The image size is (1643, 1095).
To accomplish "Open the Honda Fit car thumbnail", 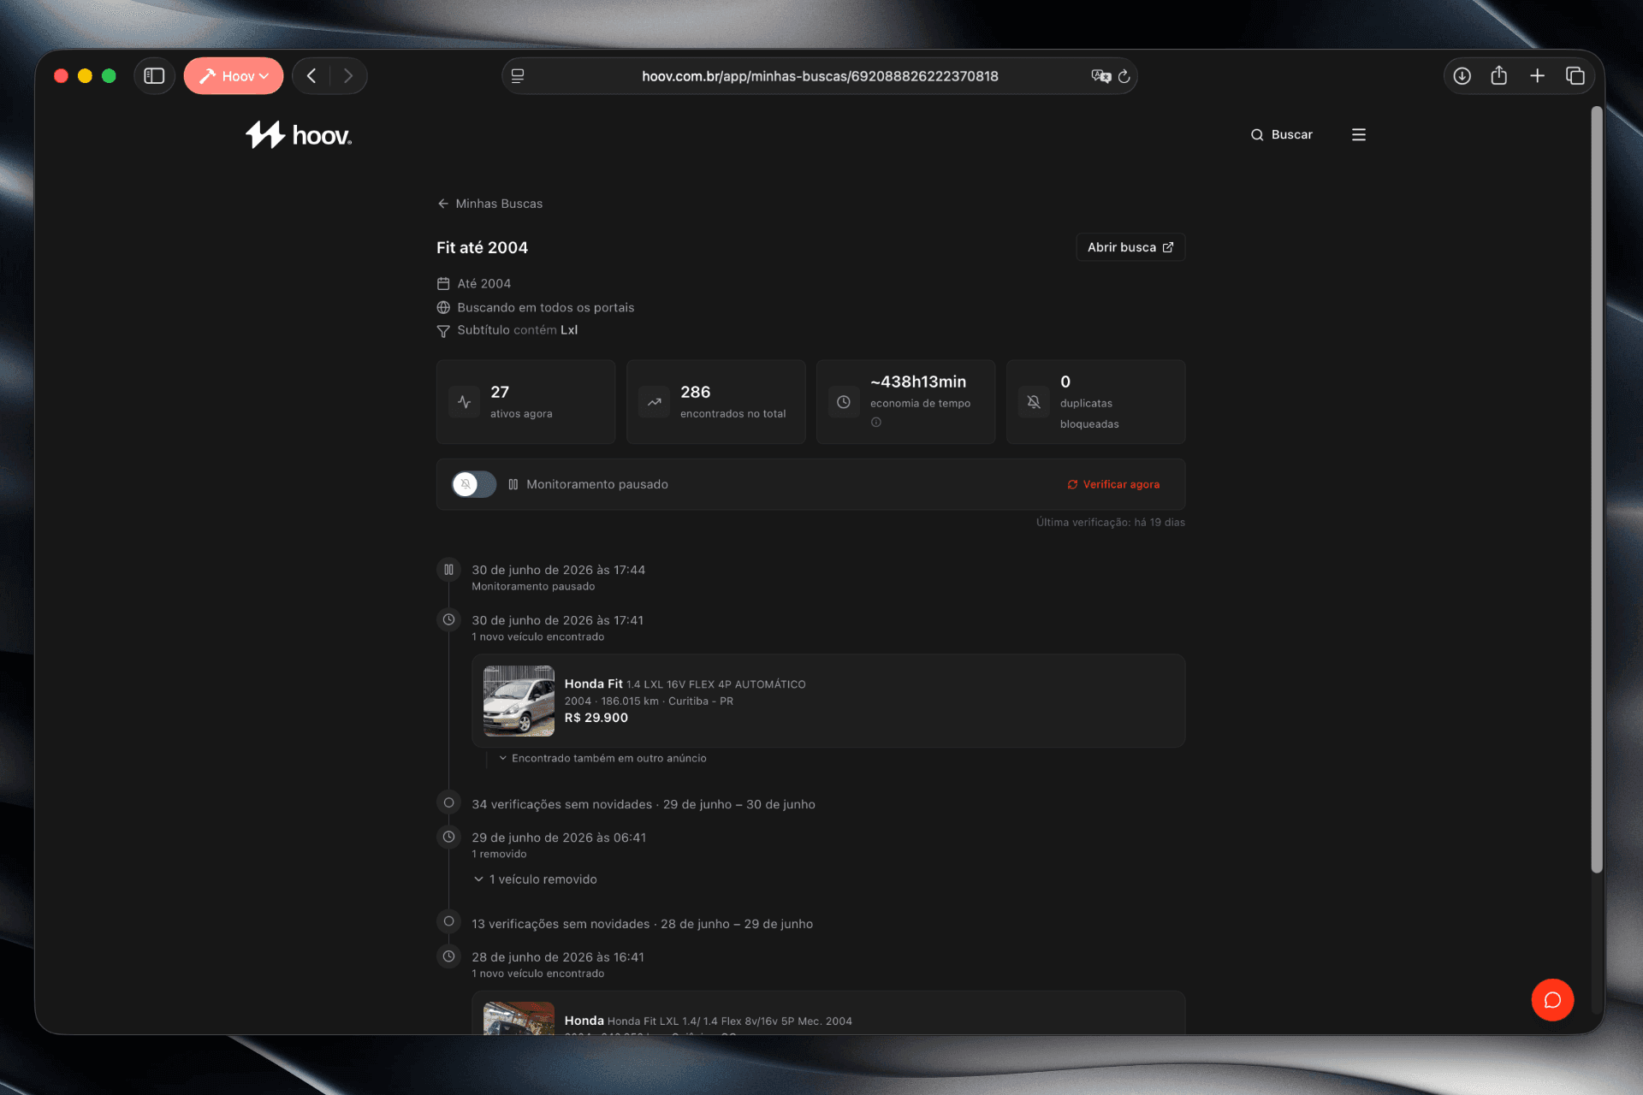I will (x=519, y=701).
